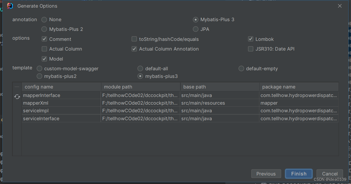
Task: Select the JPA annotation type
Action: pos(195,29)
